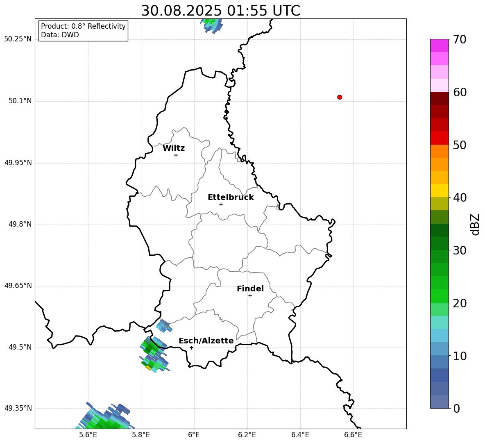The width and height of the screenshot is (485, 443).
Task: Click the Findel station label
Action: point(250,289)
